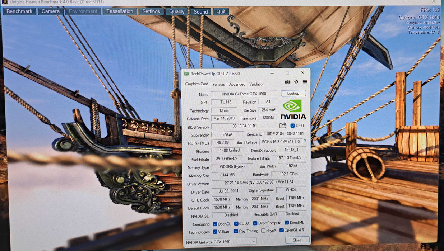Click the Lookup button
The width and height of the screenshot is (444, 251).
point(293,93)
